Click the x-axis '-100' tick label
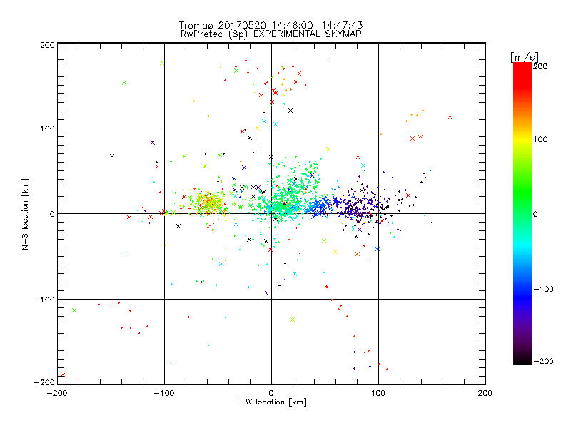Viewport: 571px width, 428px height. point(165,393)
